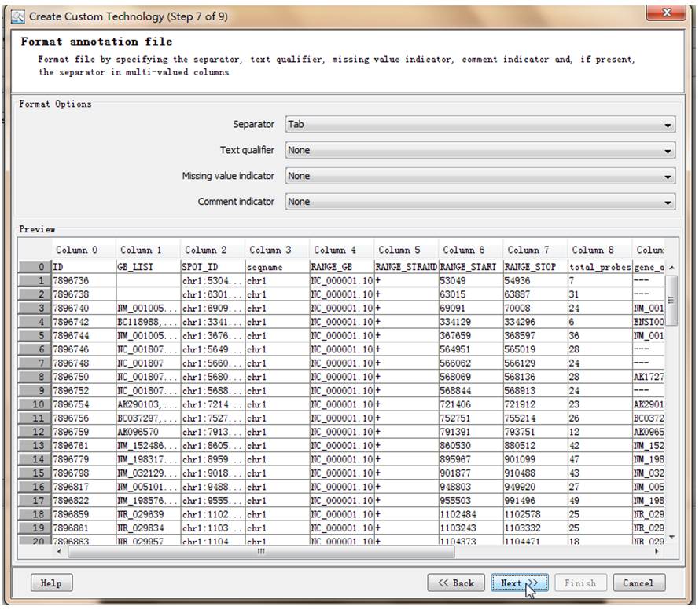699x610 pixels.
Task: Click the horizontal scrollbar thumb
Action: pyautogui.click(x=261, y=551)
